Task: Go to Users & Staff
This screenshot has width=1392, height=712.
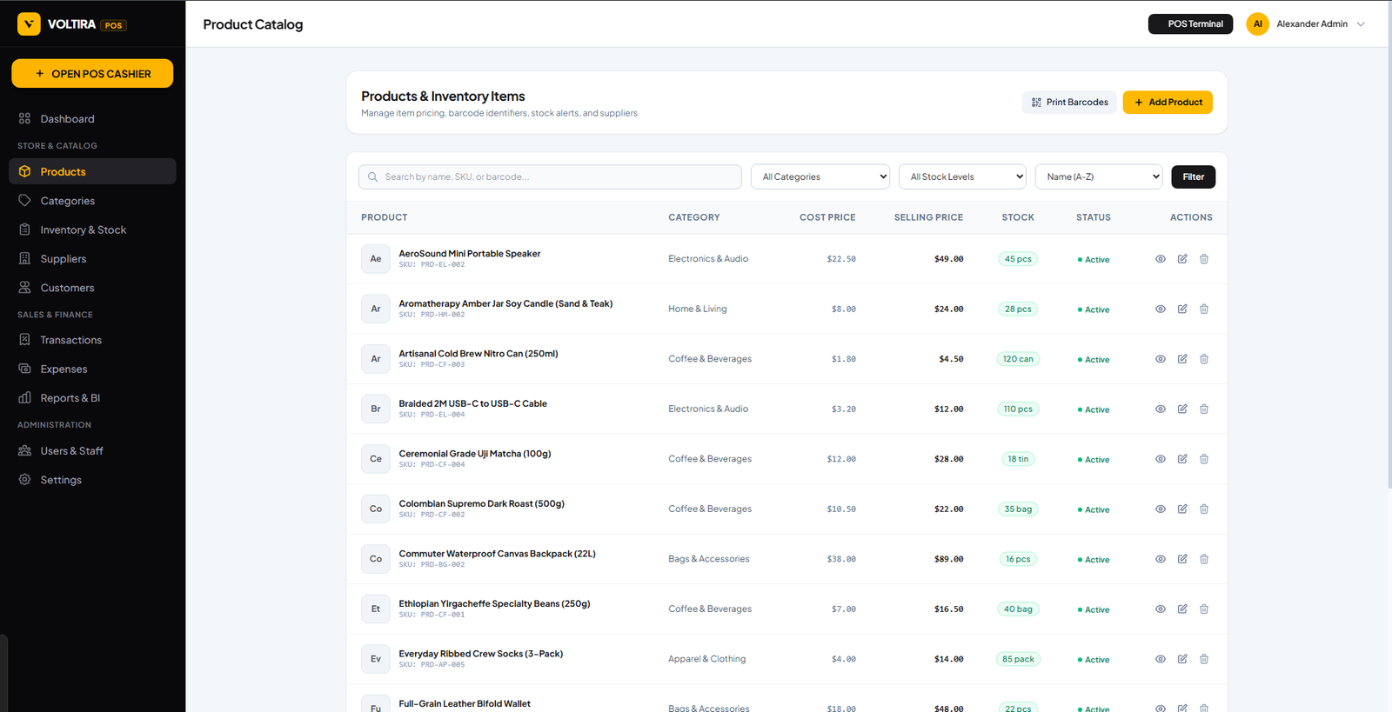Action: pyautogui.click(x=92, y=451)
